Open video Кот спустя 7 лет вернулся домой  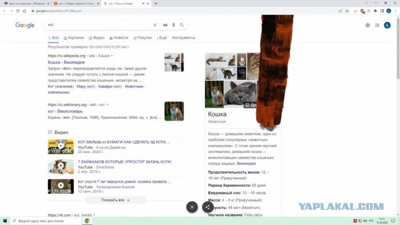124,182
